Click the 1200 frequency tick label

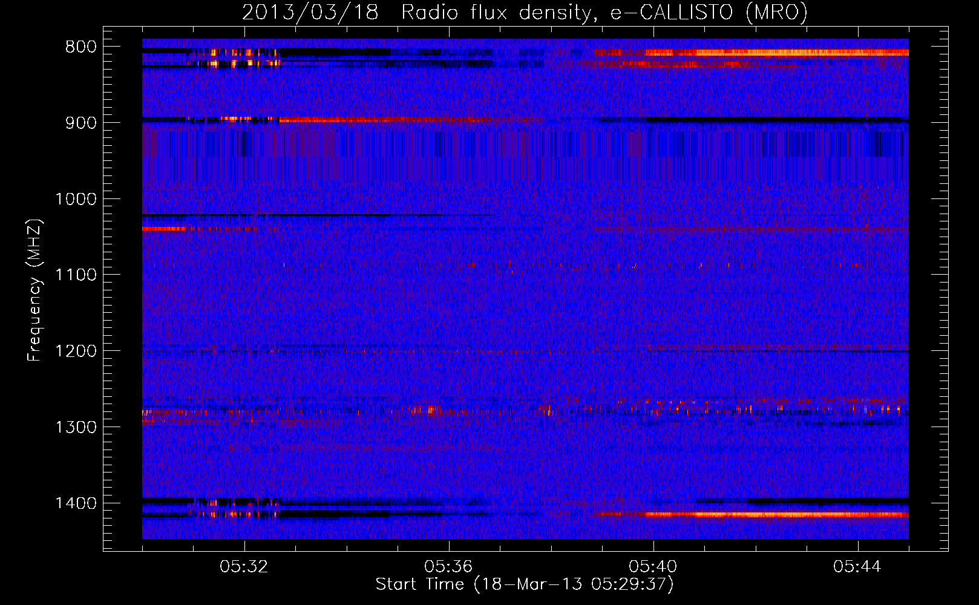pyautogui.click(x=76, y=352)
